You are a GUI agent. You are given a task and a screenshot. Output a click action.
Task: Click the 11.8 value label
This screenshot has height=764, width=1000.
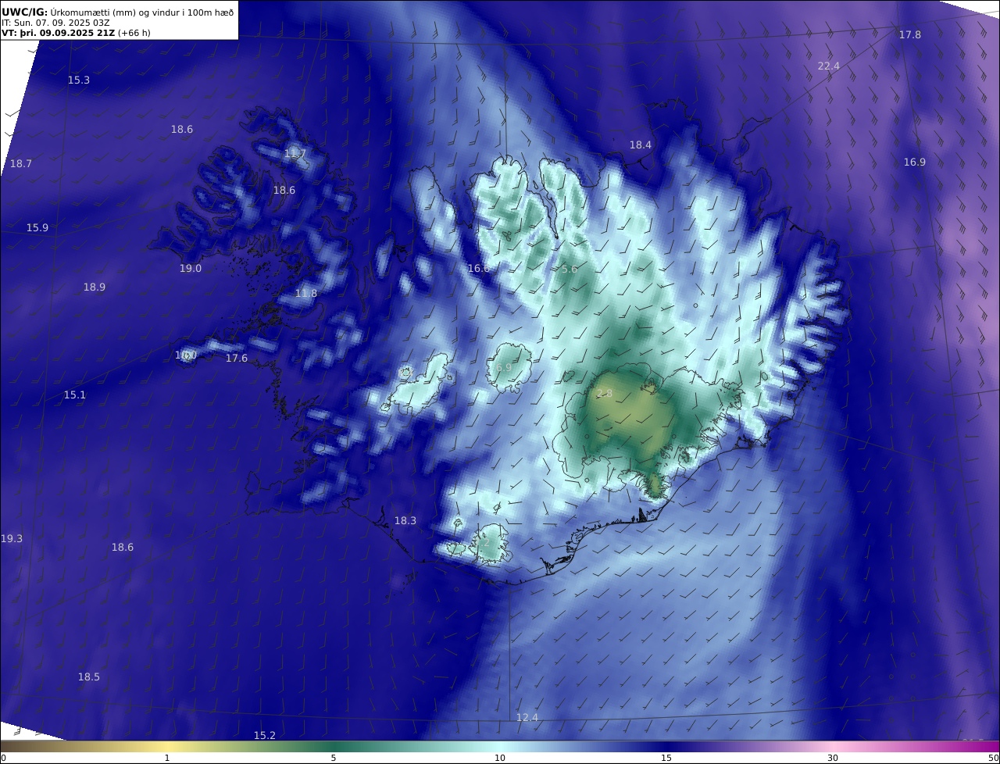[x=306, y=294]
